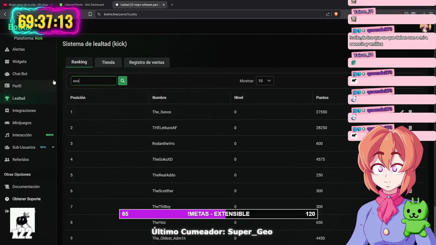Open Interacción music note icon
The width and height of the screenshot is (436, 245).
click(7, 135)
